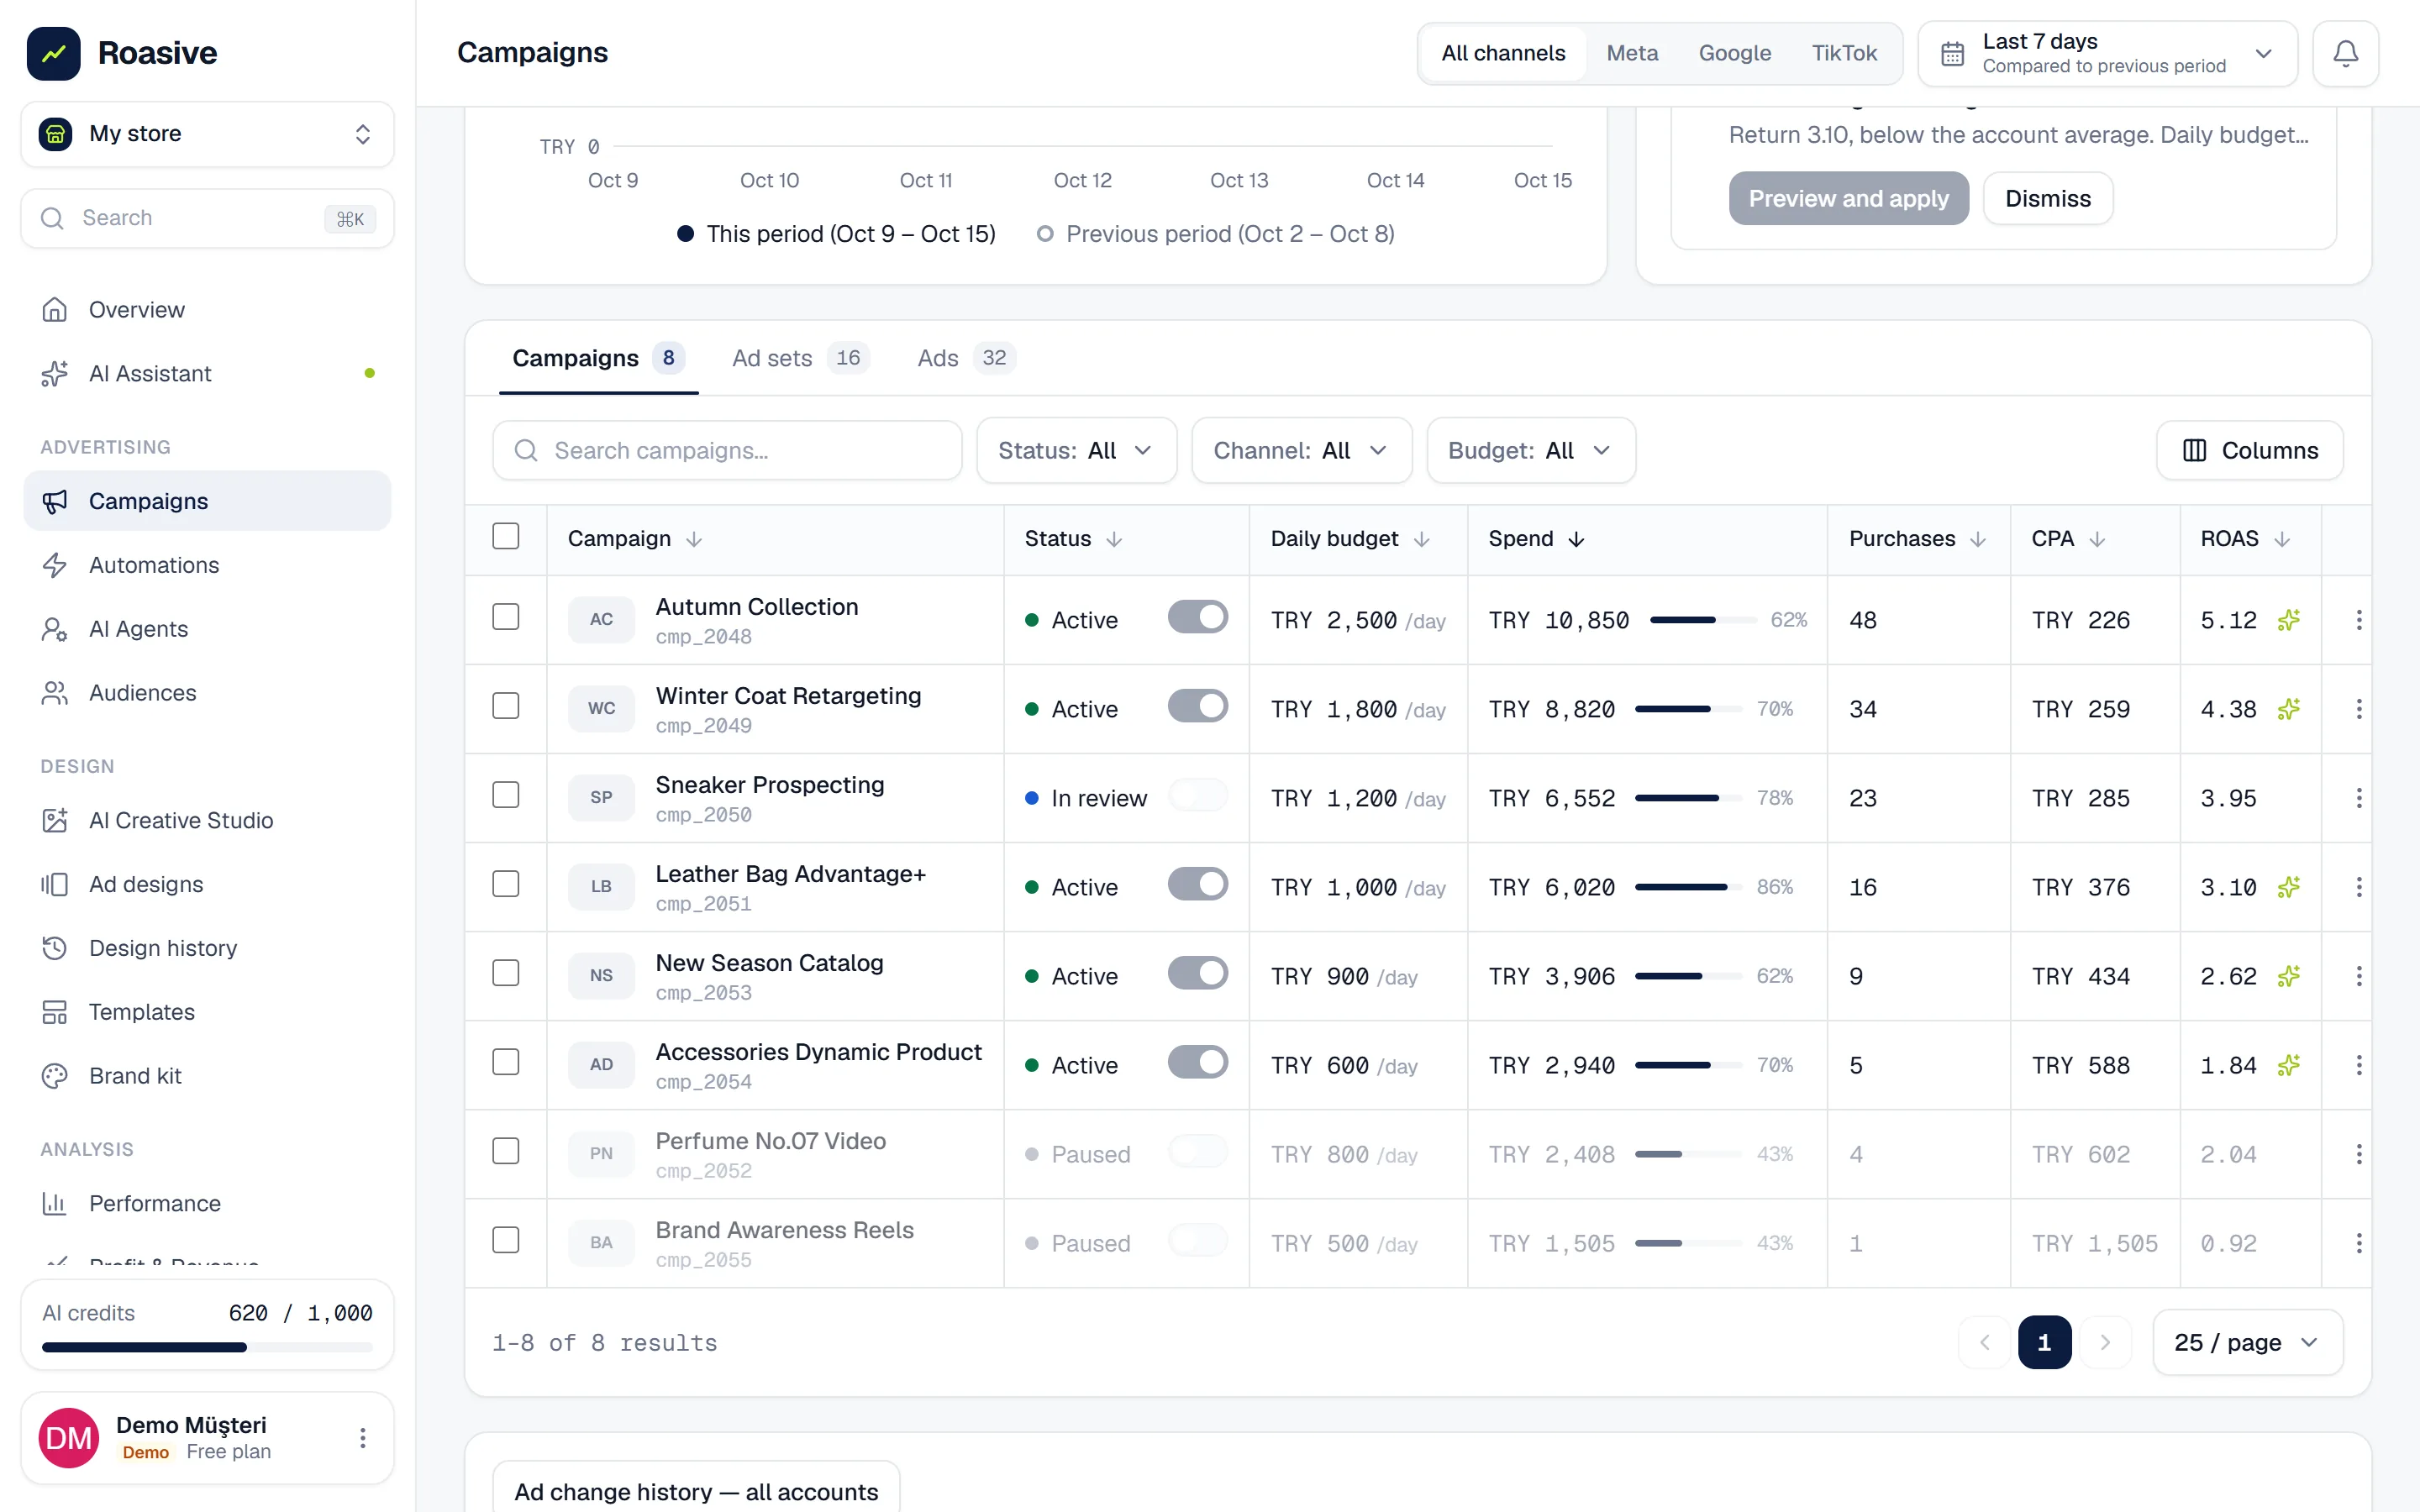
Task: Open the Budget: All filter
Action: coord(1531,451)
